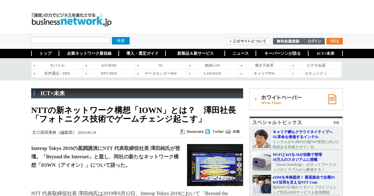Go to the トップ menu item

(45, 54)
